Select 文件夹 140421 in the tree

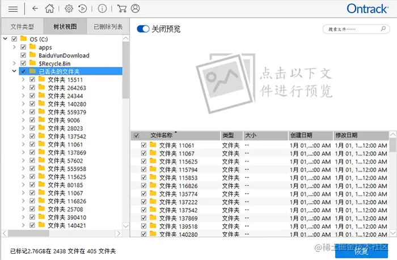pyautogui.click(x=67, y=225)
